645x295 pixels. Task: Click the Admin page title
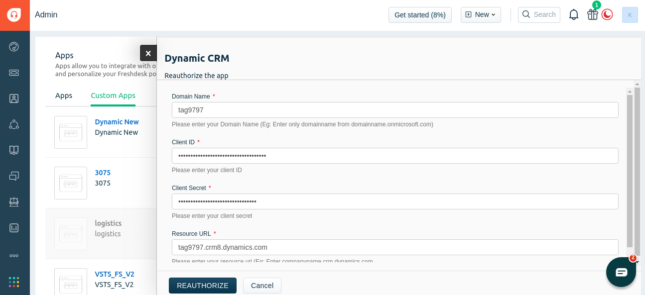tap(46, 15)
